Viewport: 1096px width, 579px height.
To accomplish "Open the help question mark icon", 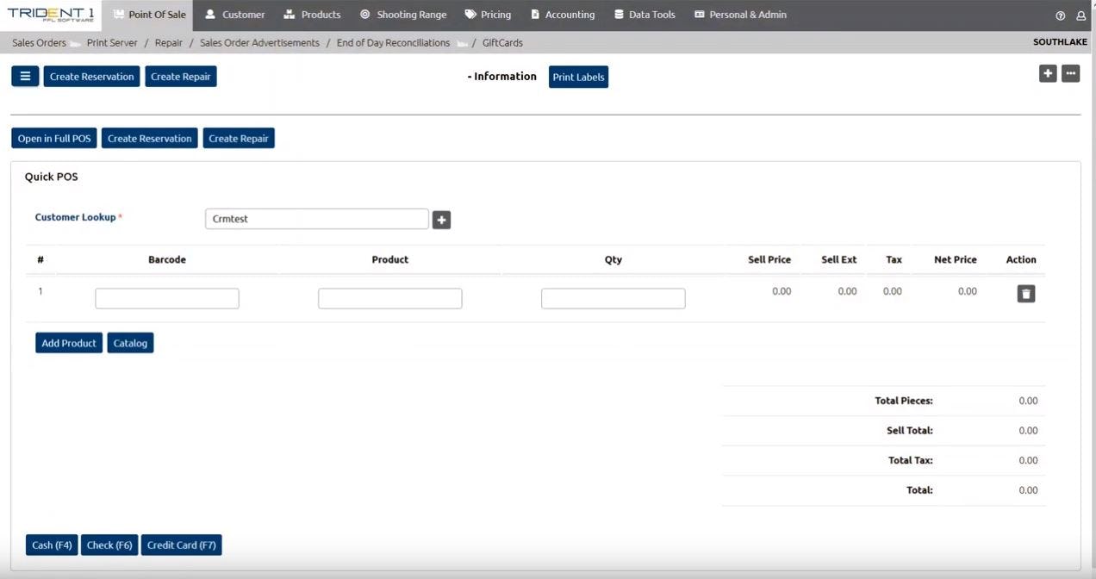I will [x=1060, y=15].
